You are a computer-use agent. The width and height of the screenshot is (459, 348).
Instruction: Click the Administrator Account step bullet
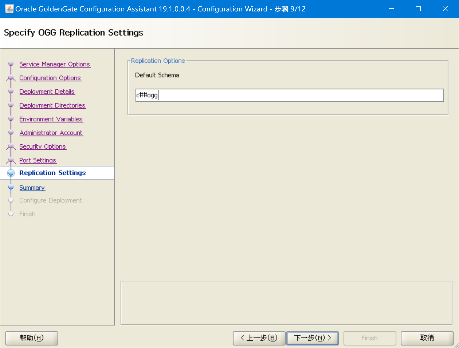point(11,132)
